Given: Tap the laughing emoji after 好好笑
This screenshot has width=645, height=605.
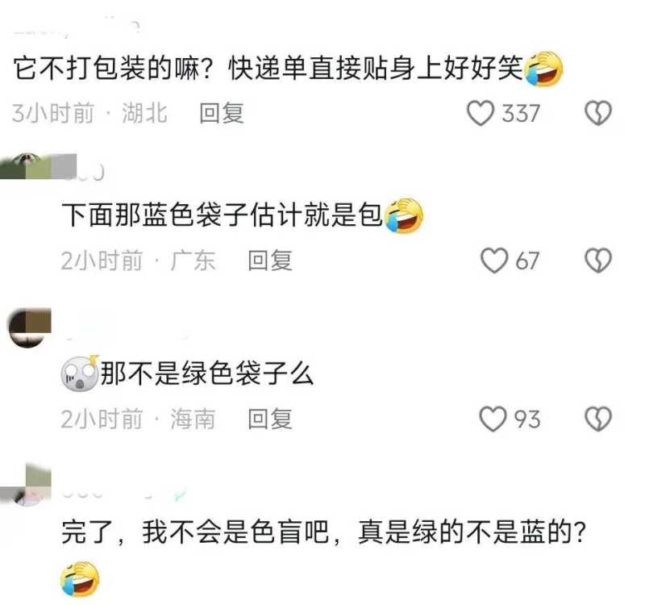Looking at the screenshot, I should point(543,69).
